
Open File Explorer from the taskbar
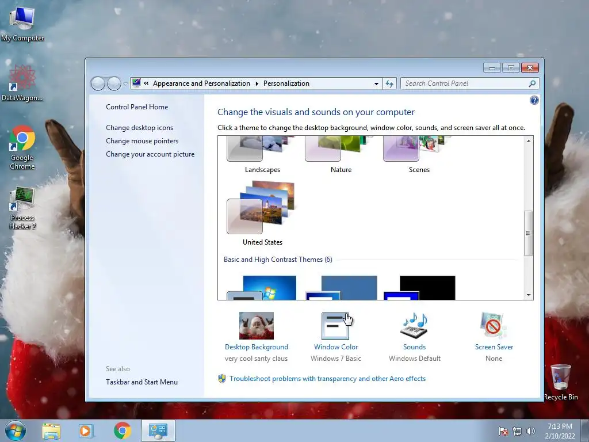51,430
